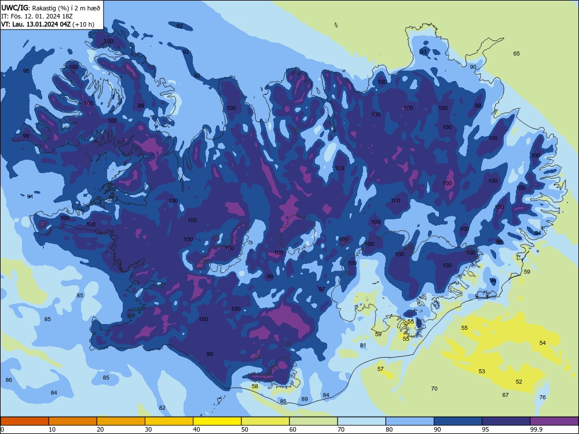
Task: Click the '82' humidity value on the map
Action: 162,408
